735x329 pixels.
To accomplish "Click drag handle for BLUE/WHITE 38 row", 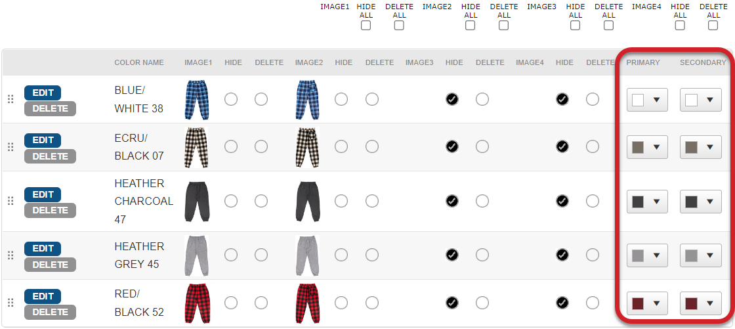I will [10, 100].
